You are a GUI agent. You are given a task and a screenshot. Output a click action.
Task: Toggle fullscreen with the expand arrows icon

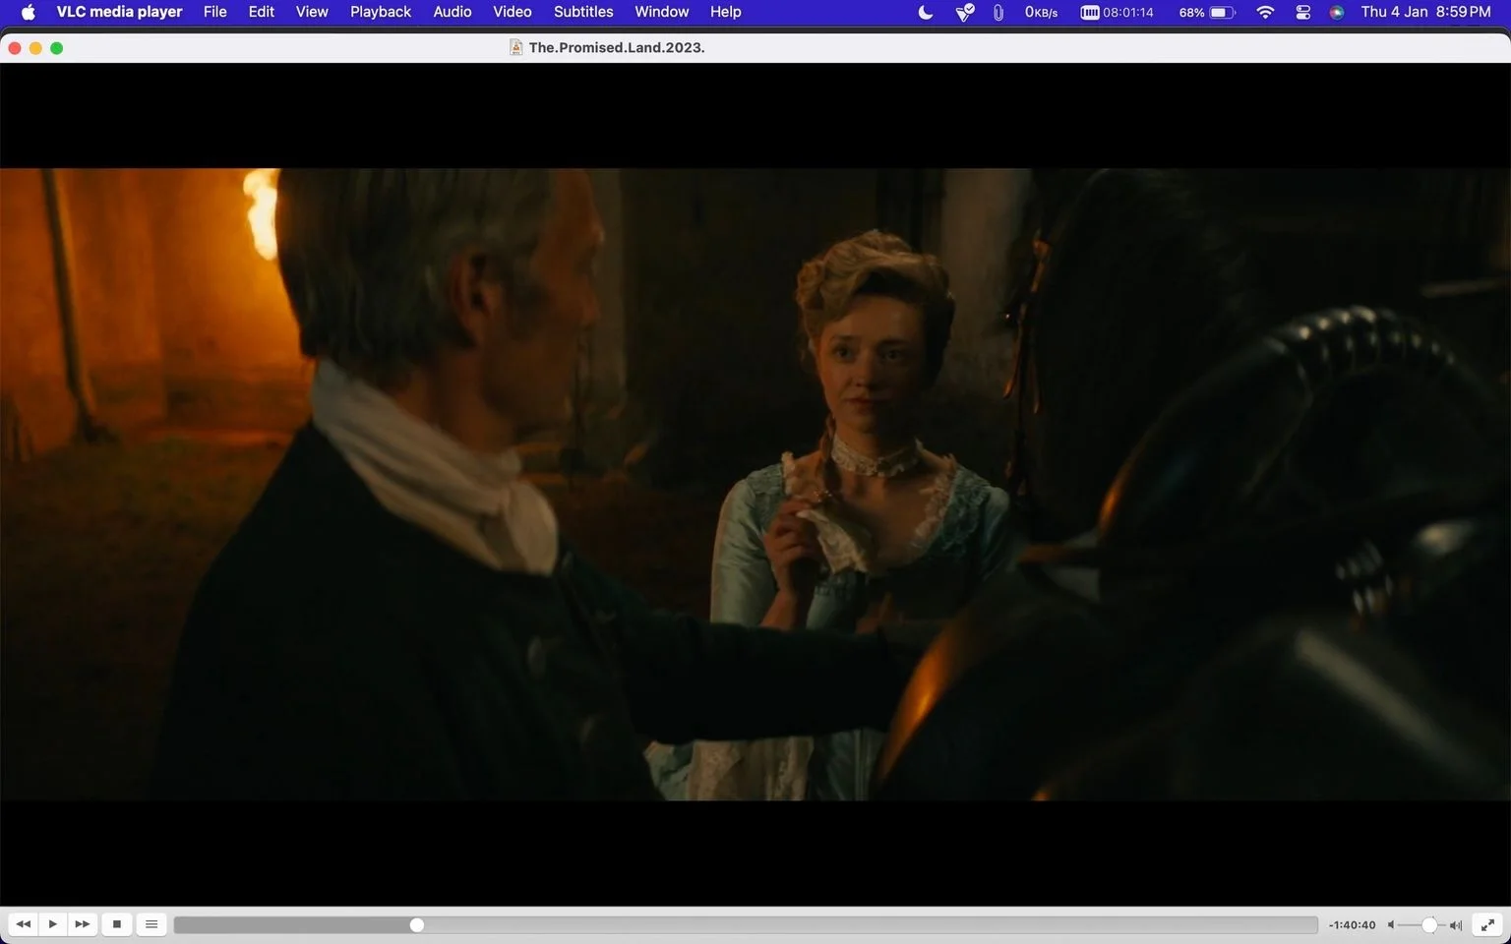(x=1488, y=924)
